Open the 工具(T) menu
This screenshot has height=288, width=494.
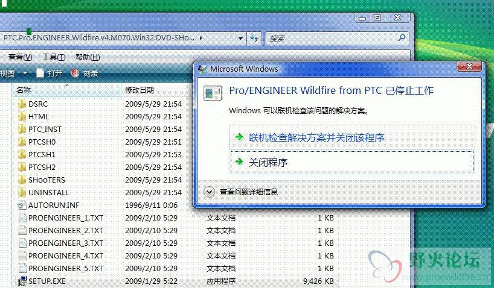54,57
